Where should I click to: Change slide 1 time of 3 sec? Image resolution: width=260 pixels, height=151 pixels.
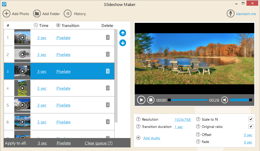click(42, 38)
